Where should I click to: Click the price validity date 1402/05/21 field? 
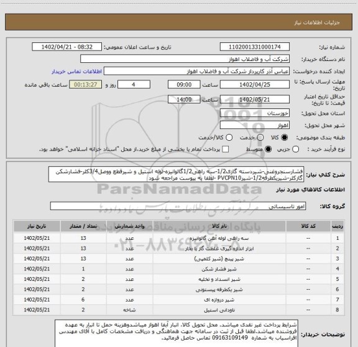click(x=255, y=99)
